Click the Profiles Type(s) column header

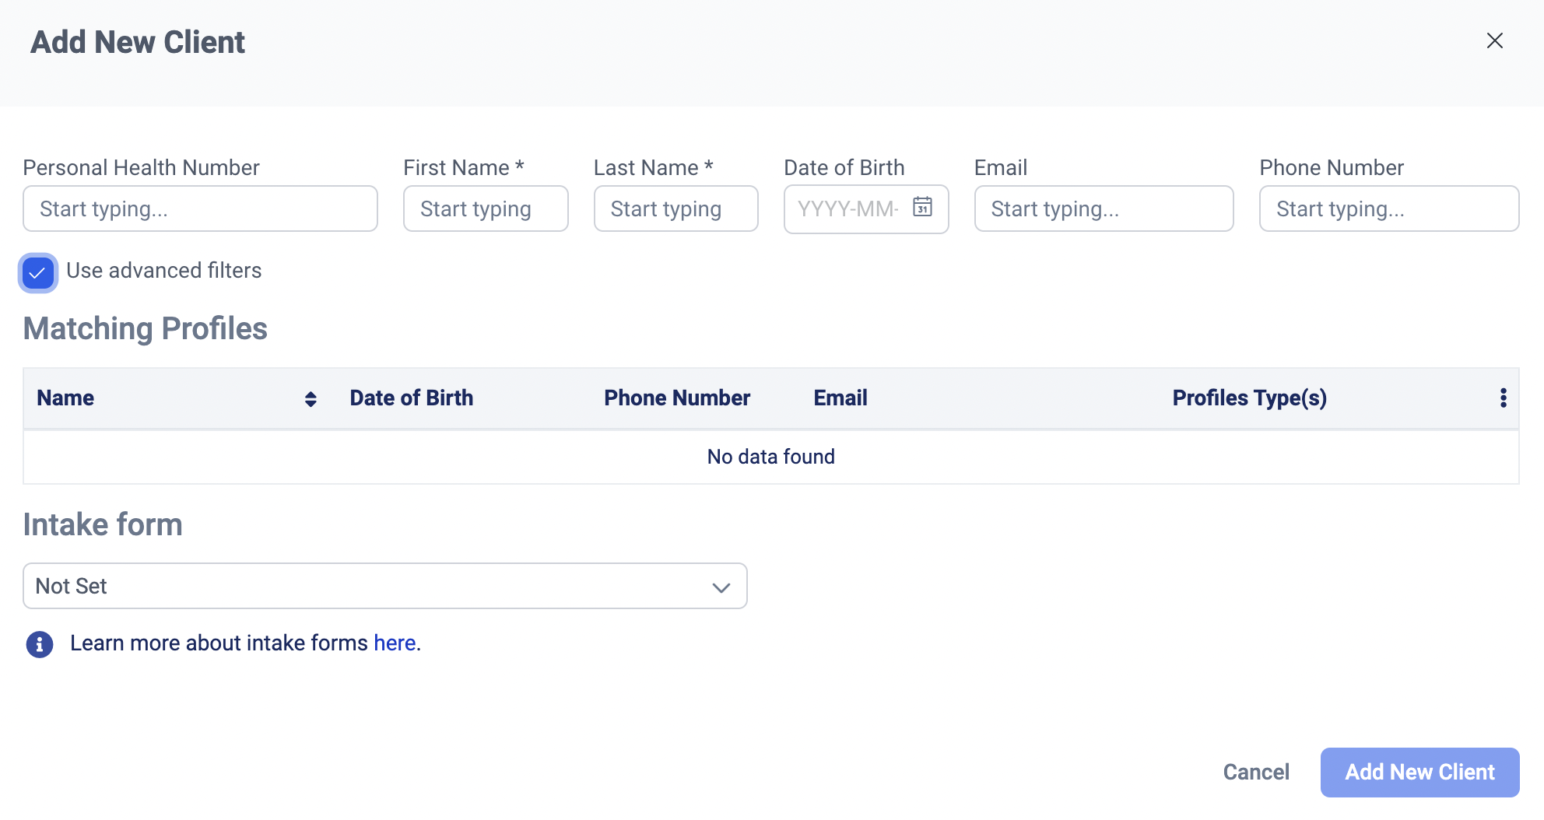[x=1249, y=398]
